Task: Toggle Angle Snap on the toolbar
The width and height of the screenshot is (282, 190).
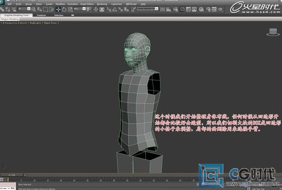Action: [114, 10]
